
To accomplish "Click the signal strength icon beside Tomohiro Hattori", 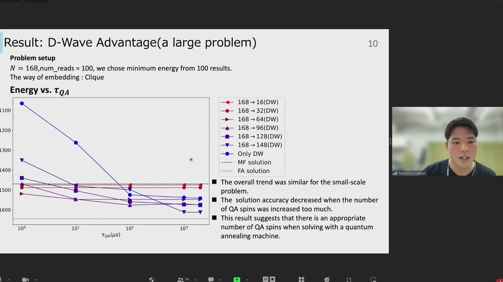I will [x=395, y=173].
